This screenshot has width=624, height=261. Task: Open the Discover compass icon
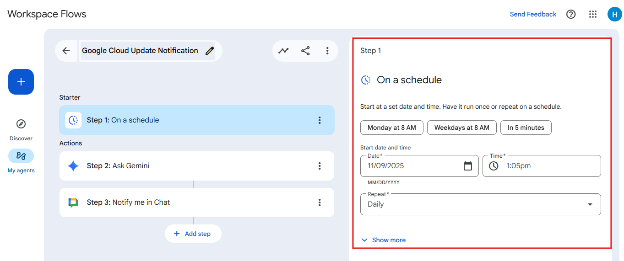click(x=21, y=124)
